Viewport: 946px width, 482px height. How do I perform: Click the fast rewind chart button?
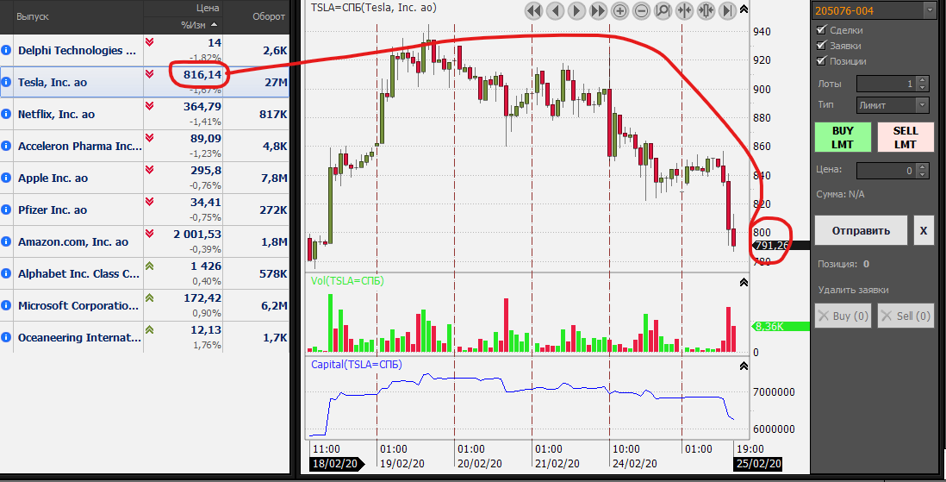coord(533,10)
